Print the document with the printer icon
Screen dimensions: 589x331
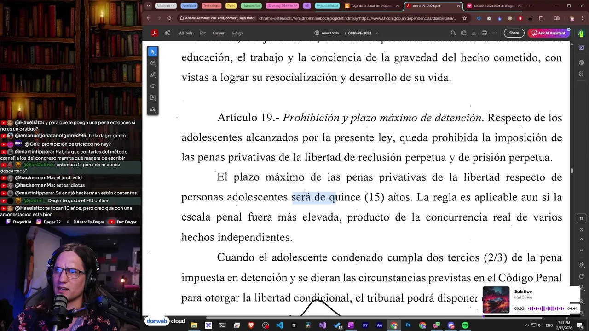pos(484,33)
